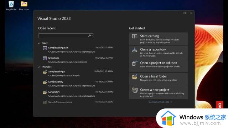Minimize the Visual Studio 2022 window
The width and height of the screenshot is (228, 128).
click(x=178, y=13)
